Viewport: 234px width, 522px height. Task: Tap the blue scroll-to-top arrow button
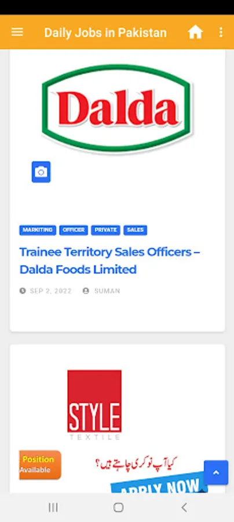216,472
